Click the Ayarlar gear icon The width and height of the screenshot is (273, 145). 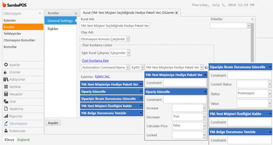(6, 65)
